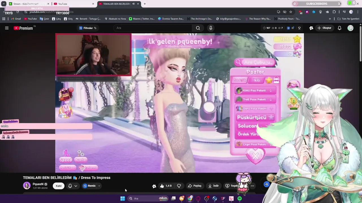This screenshot has height=203, width=362.
Task: Click the Windows taskbar Ara search box
Action: (x=148, y=198)
